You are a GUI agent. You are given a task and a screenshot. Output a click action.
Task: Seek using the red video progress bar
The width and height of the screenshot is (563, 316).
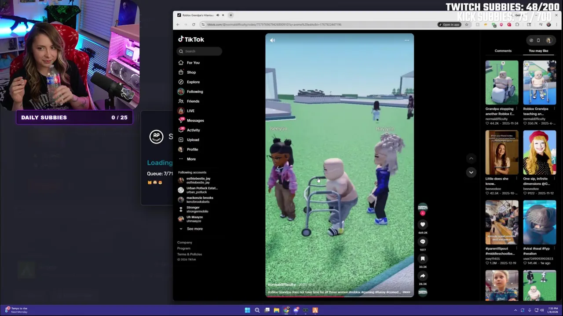pos(339,296)
